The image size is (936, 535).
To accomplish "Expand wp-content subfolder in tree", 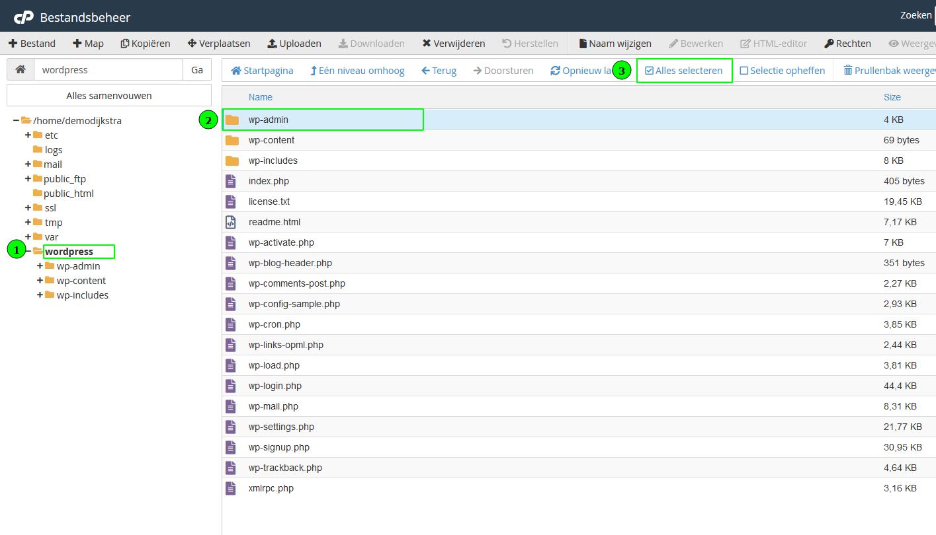I will coord(40,280).
